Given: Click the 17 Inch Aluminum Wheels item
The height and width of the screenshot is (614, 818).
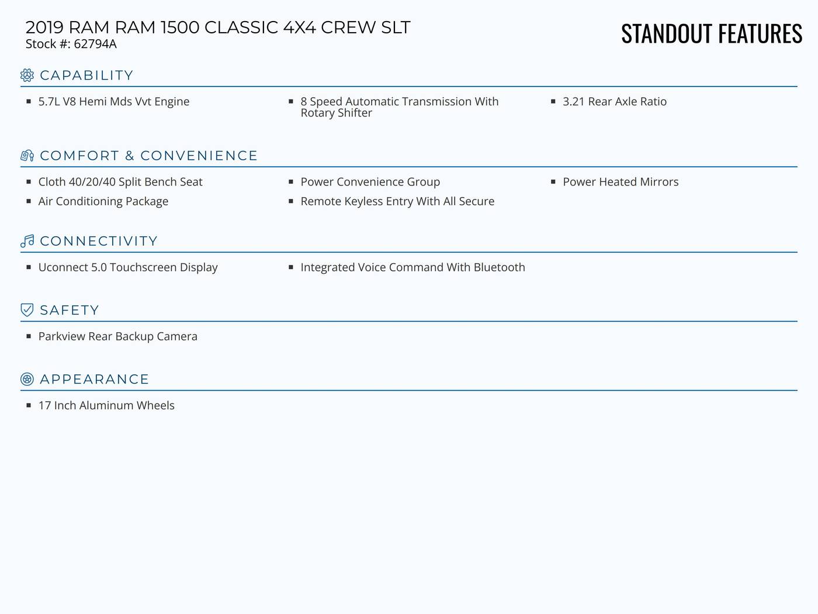Looking at the screenshot, I should [x=106, y=405].
